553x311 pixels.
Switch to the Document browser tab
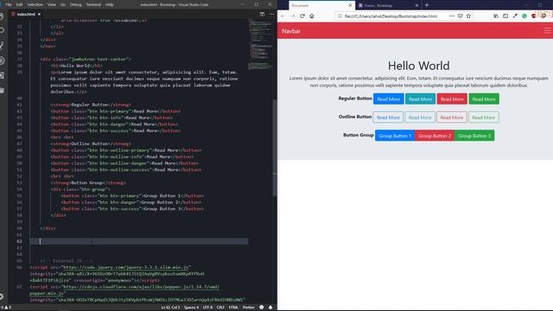pyautogui.click(x=321, y=5)
